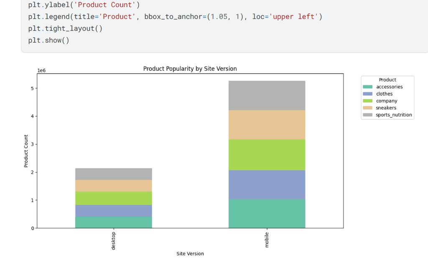428x264 pixels.
Task: Click the 'Site Version' x-axis label
Action: point(190,254)
